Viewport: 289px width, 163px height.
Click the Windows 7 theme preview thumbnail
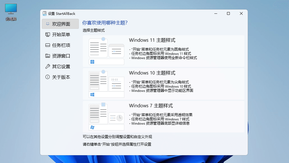point(106,117)
